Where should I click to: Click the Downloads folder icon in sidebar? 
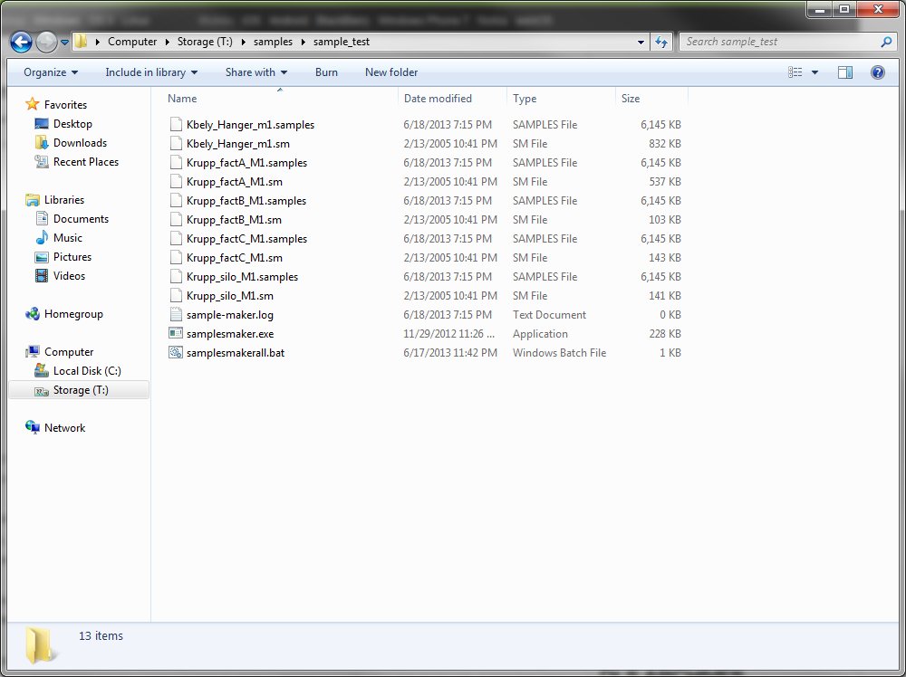41,143
